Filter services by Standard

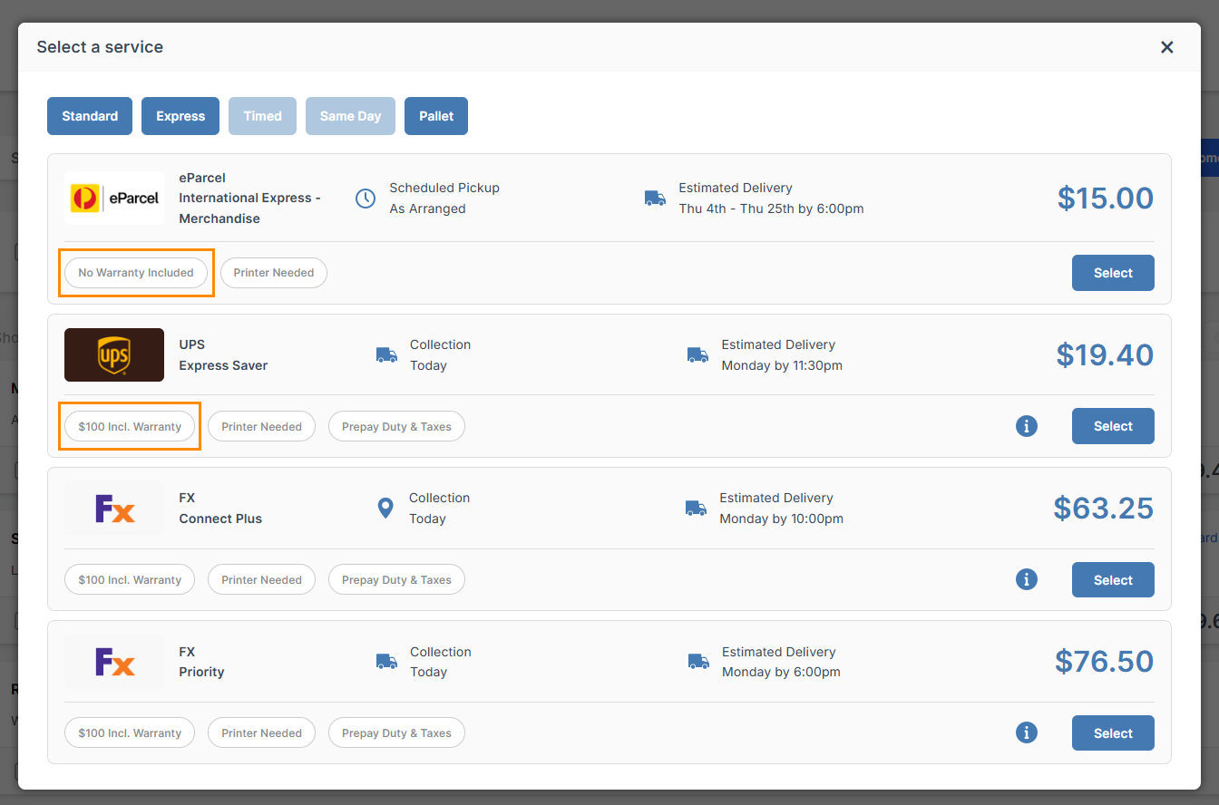coord(90,116)
